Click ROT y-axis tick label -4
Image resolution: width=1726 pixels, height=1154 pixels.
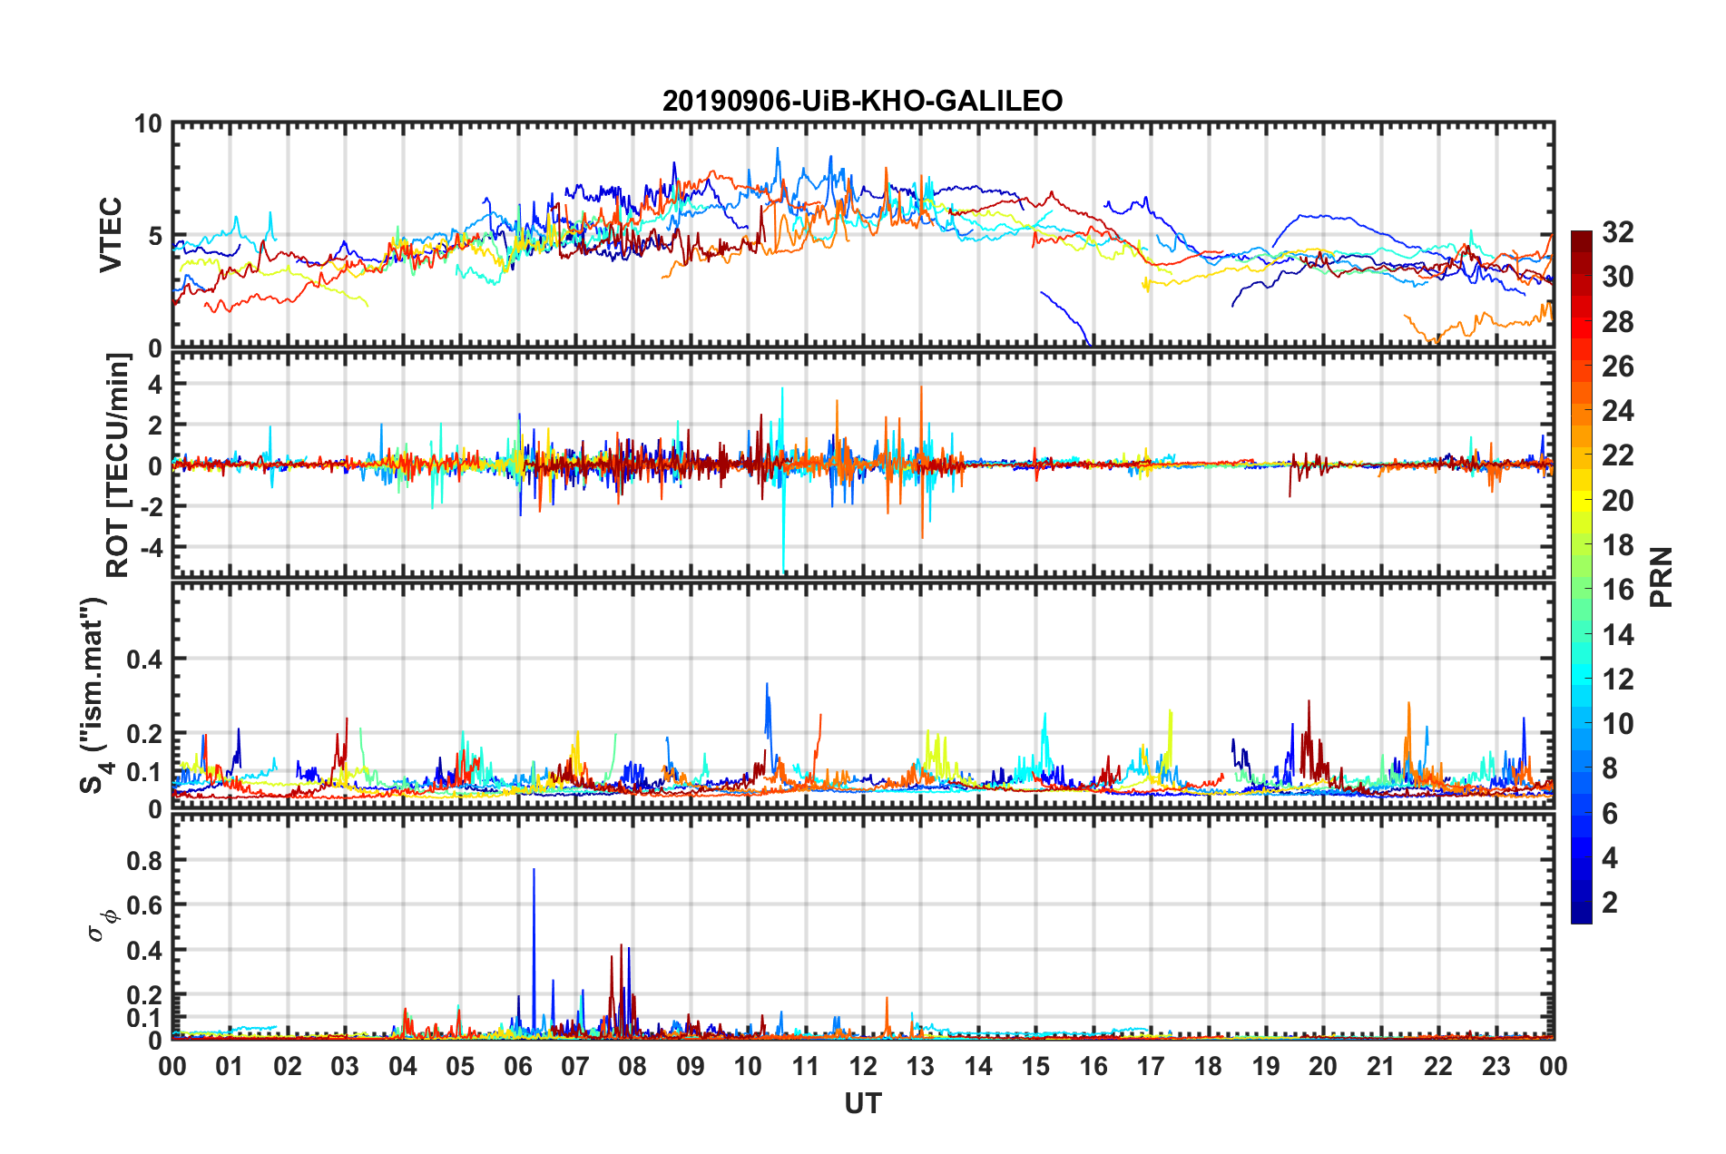pyautogui.click(x=152, y=548)
